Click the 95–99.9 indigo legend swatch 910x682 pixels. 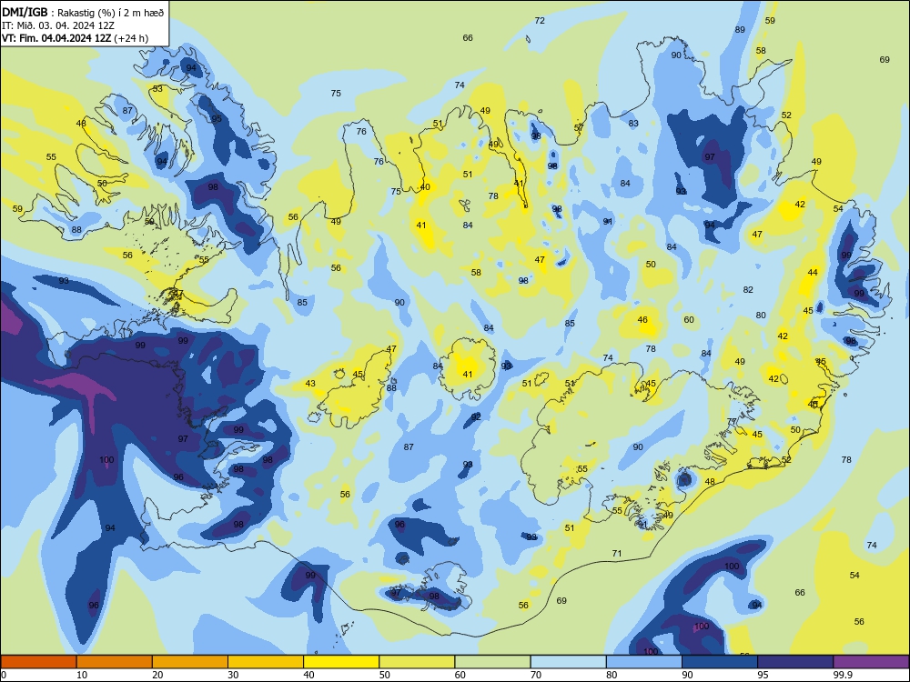[795, 662]
